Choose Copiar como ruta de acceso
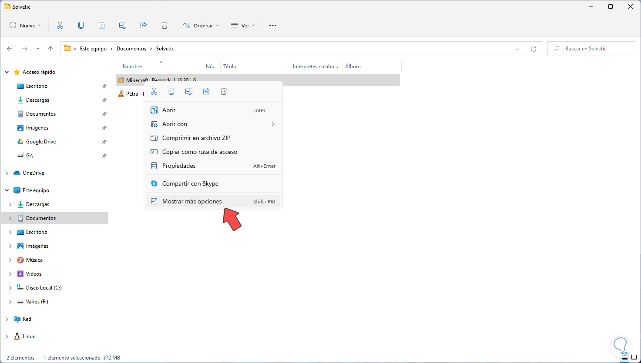The width and height of the screenshot is (641, 363). [213, 152]
